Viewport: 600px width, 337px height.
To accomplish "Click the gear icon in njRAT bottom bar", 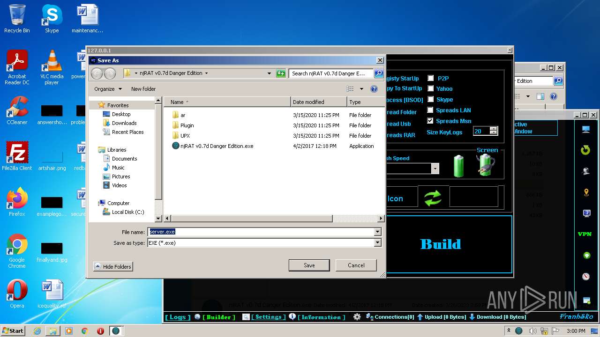I will tap(357, 317).
